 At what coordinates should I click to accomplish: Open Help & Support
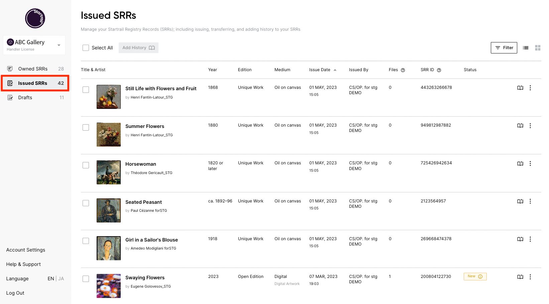(23, 264)
